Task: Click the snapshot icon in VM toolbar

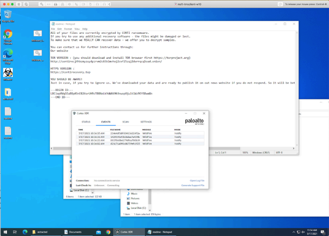Action: (x=26, y=4)
